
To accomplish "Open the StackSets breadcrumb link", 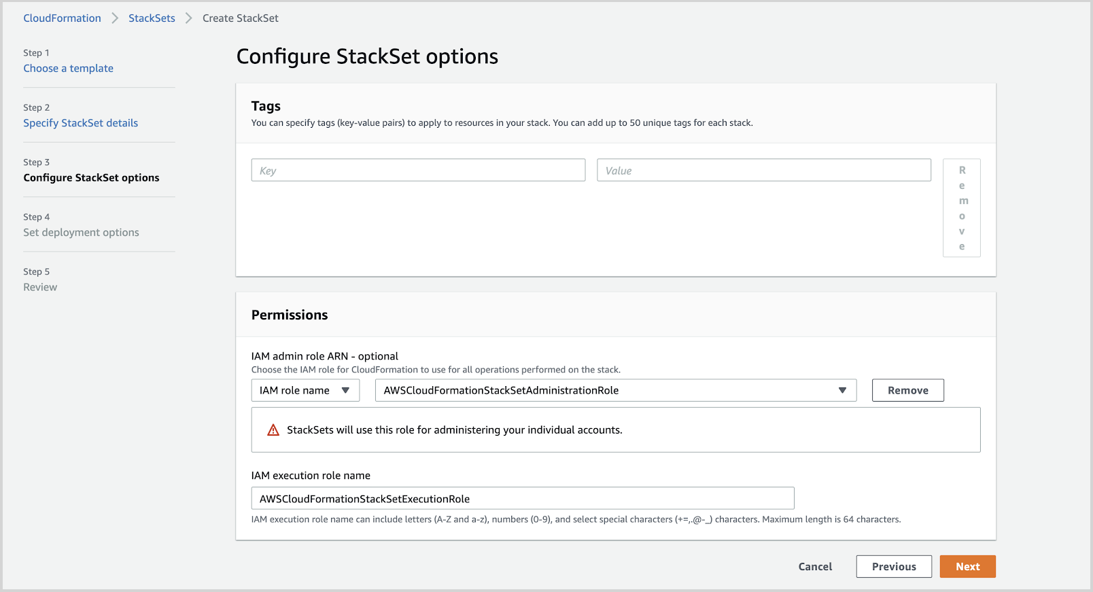I will click(152, 18).
